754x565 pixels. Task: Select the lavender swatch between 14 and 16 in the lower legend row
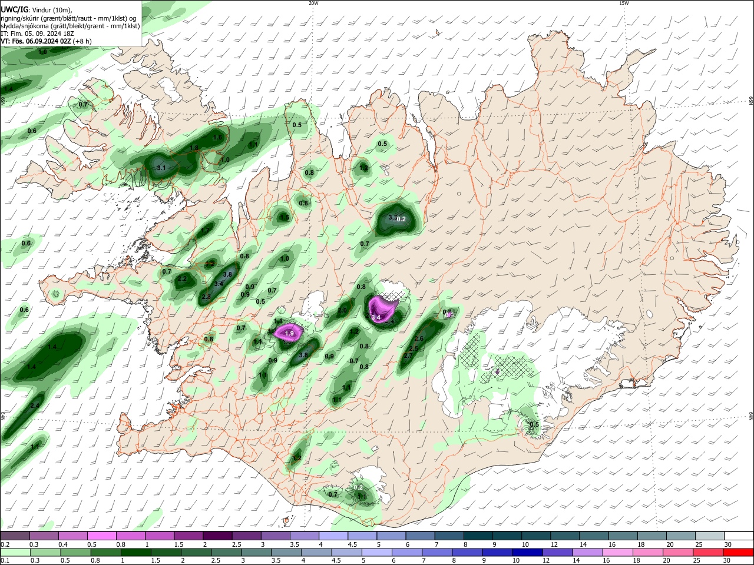(x=587, y=552)
